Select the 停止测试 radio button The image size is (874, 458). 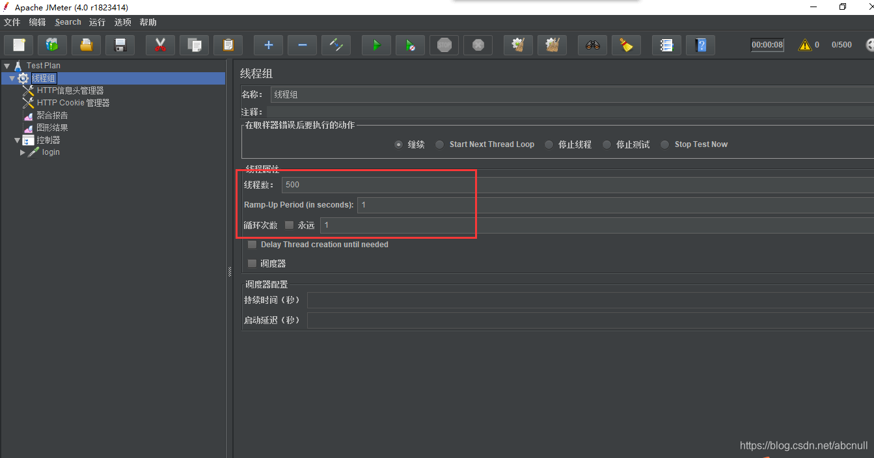pyautogui.click(x=607, y=144)
